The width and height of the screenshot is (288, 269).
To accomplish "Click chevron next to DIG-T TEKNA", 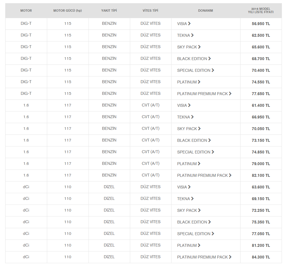I will 192,35.
